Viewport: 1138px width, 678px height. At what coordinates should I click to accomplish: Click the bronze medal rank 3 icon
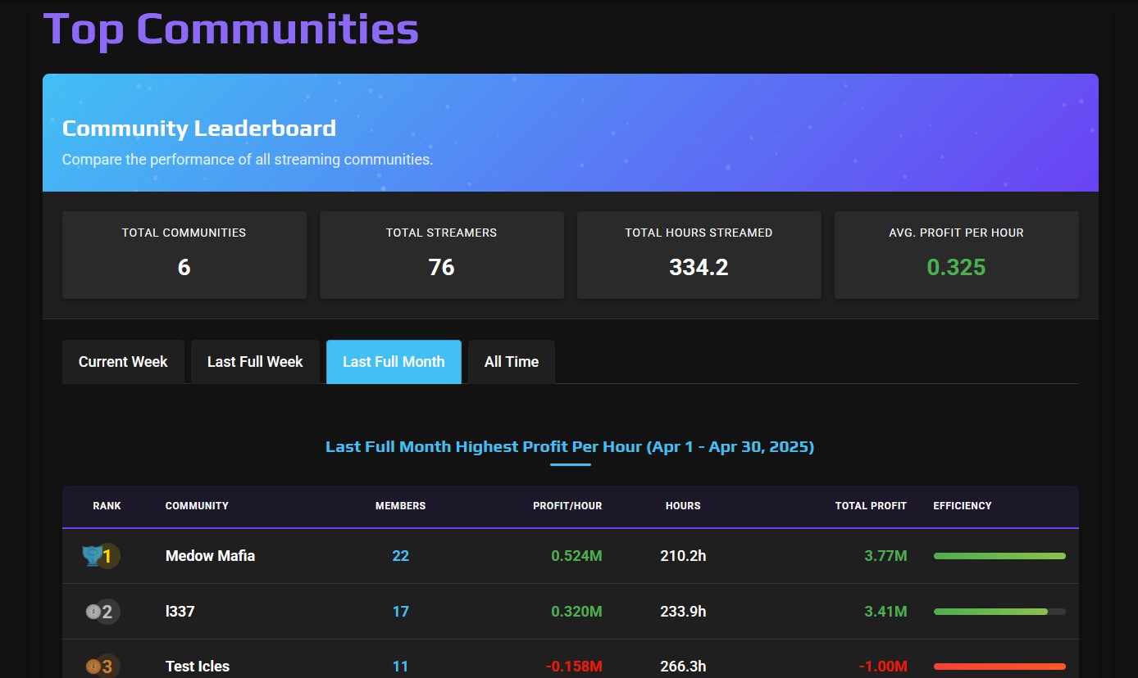point(93,667)
